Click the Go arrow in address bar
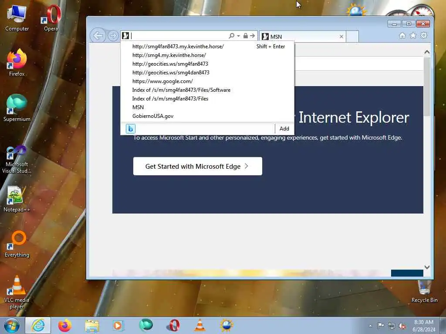Viewport: 446px width, 334px height. [252, 36]
